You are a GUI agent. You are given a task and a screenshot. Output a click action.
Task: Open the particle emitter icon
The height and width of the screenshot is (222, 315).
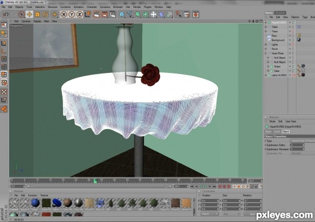tap(170, 15)
